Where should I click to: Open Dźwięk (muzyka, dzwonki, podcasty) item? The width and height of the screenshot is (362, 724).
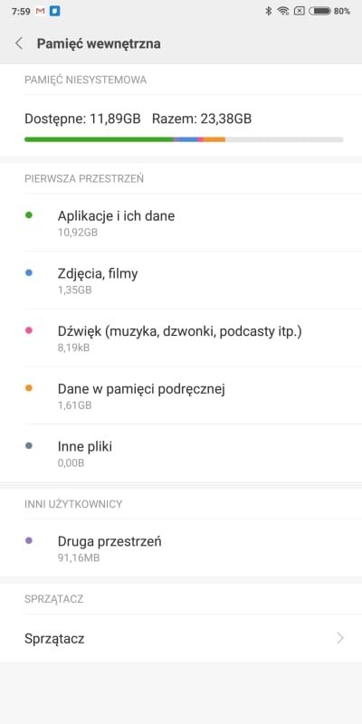[x=181, y=338]
